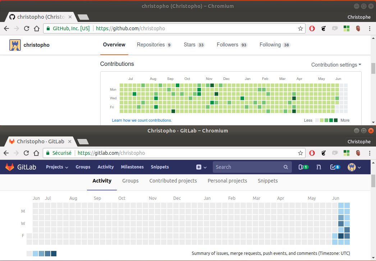Viewport: 376px width, 261px height.
Task: Click christopho username in GitHub header
Action: click(36, 45)
